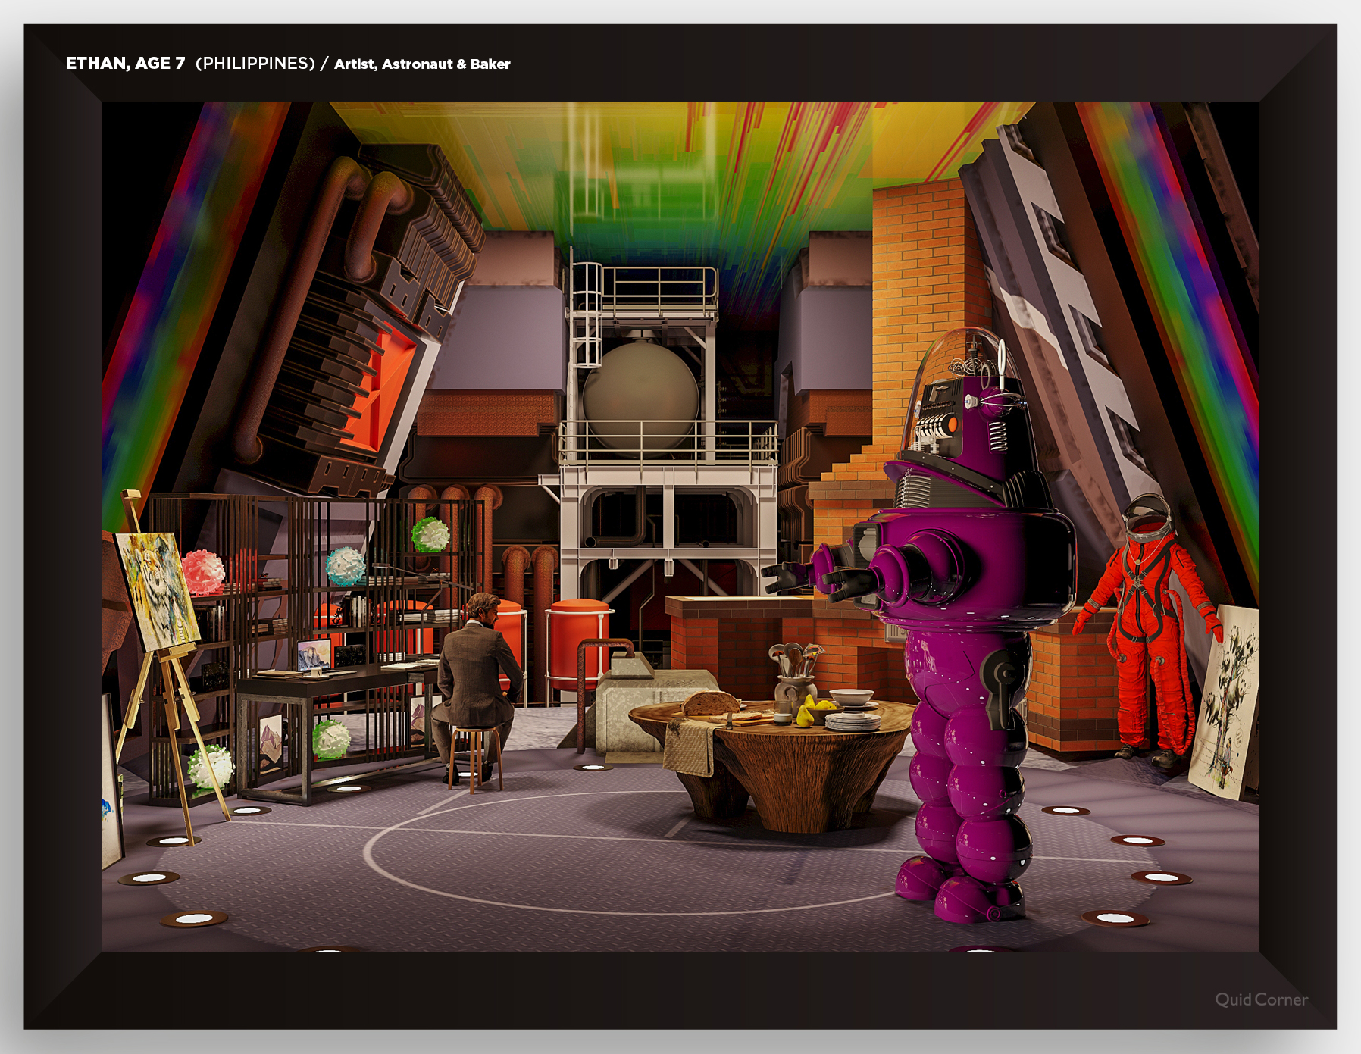Select the jar of wooden kitchen utensils
The width and height of the screenshot is (1361, 1054).
tap(792, 678)
